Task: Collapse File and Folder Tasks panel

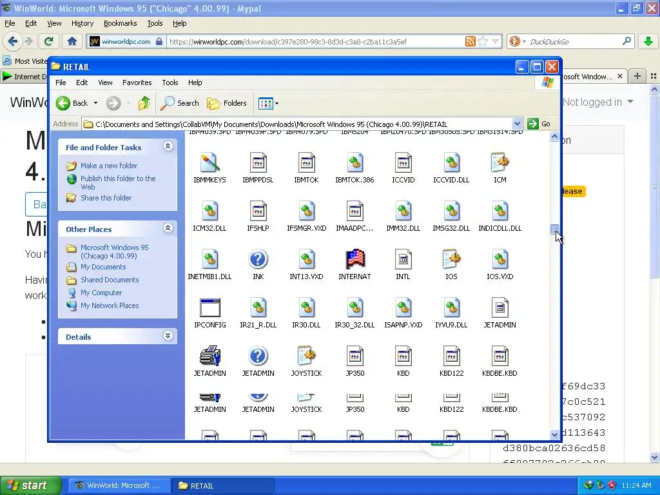Action: (x=168, y=146)
